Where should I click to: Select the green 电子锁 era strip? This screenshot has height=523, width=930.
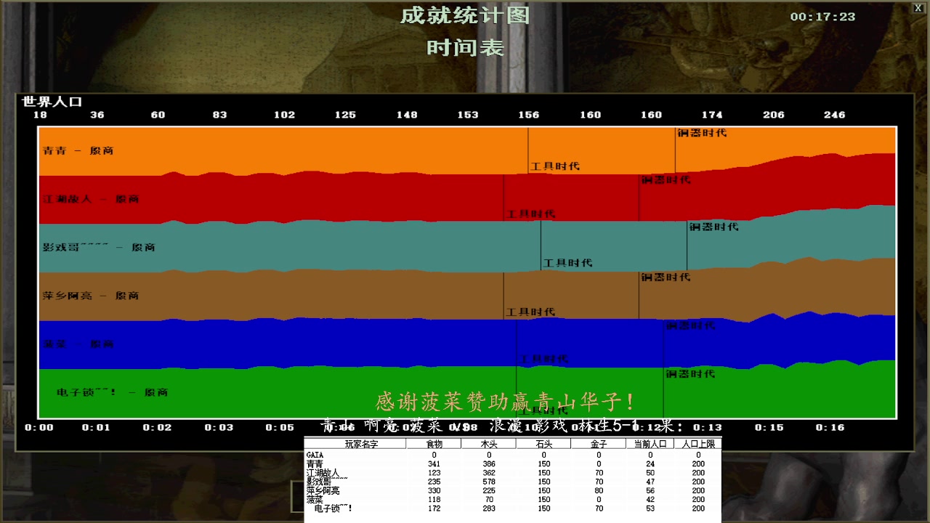click(x=218, y=391)
